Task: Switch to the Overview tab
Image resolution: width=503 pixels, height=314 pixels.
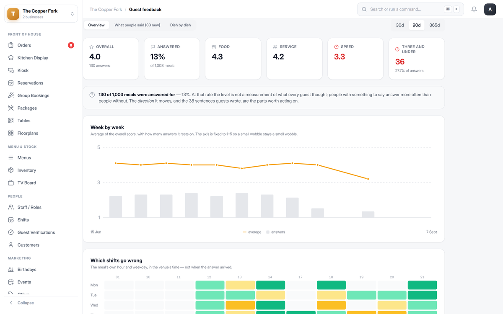Action: pos(96,25)
